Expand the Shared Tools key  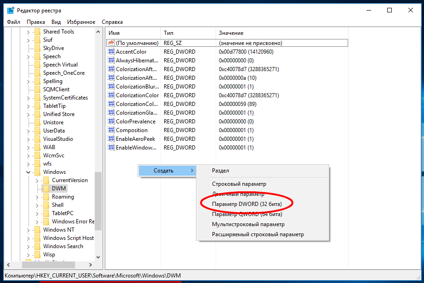pyautogui.click(x=28, y=32)
